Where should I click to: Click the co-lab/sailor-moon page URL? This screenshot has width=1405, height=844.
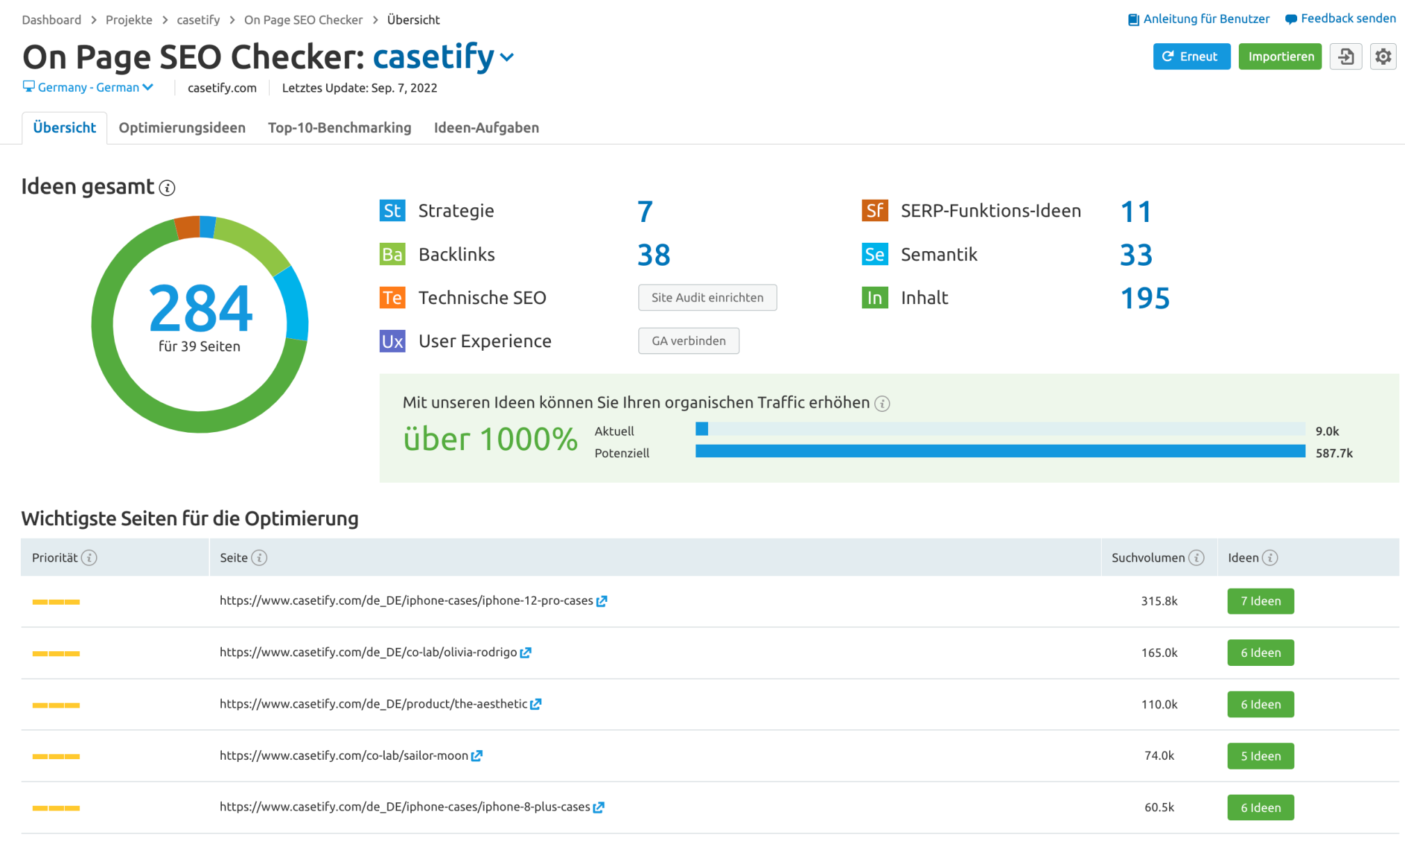tap(344, 755)
